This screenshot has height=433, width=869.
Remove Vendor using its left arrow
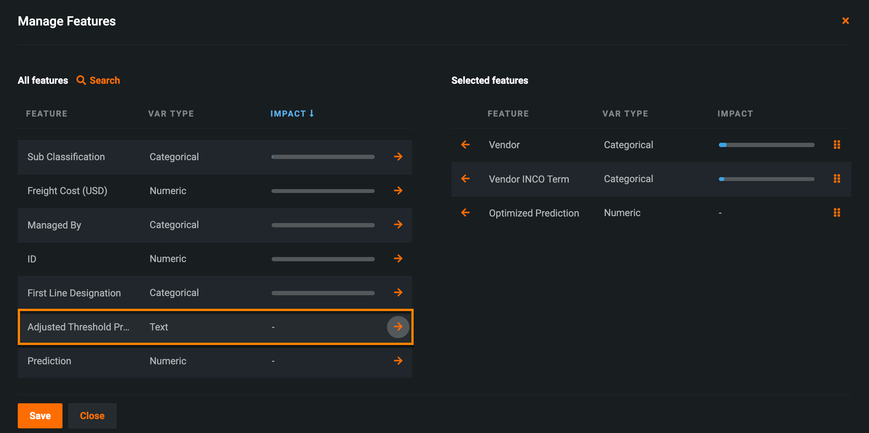click(x=465, y=145)
